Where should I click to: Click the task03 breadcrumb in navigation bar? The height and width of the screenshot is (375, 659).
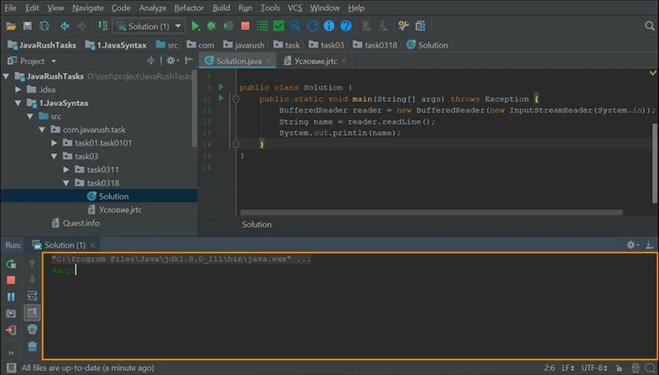coord(326,45)
